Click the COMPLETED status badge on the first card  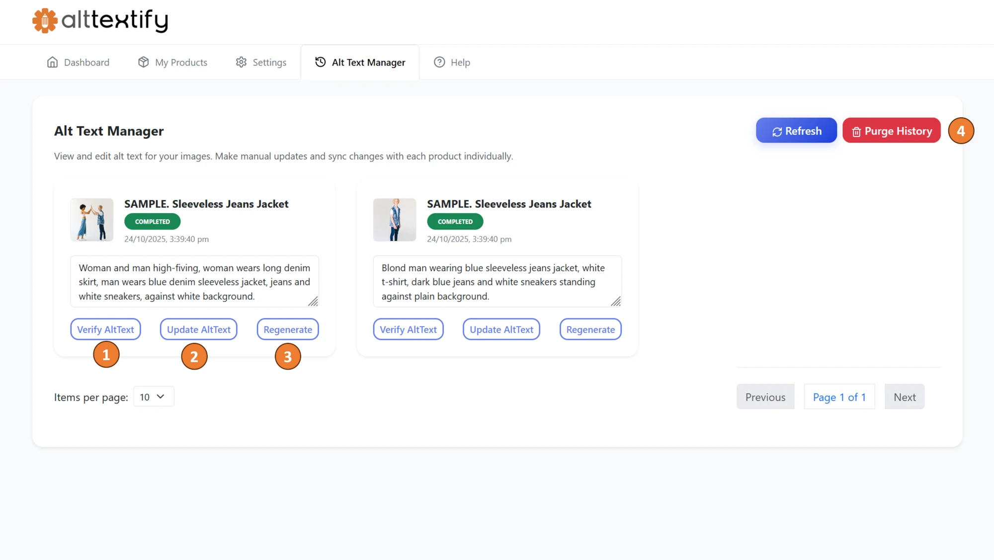tap(152, 221)
